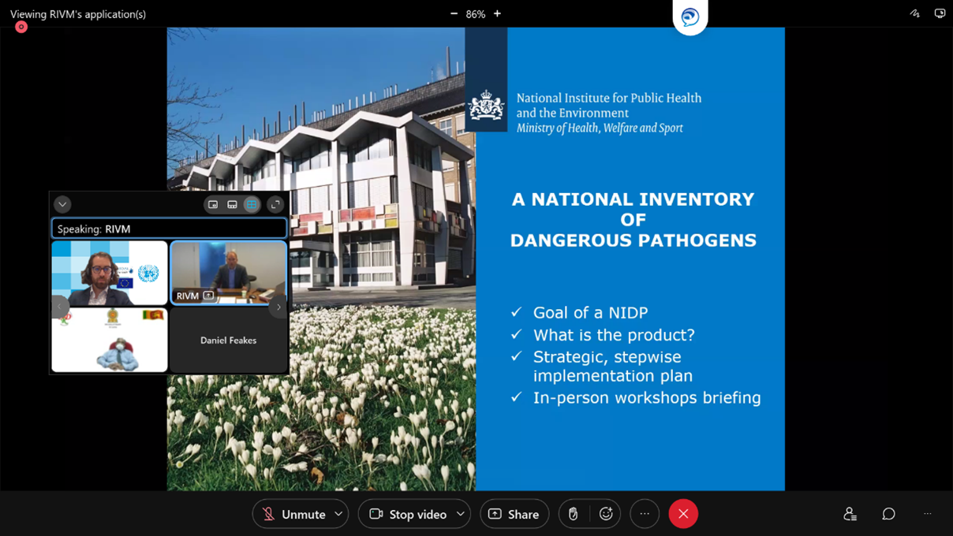Collapse the floating video panel
953x536 pixels.
click(x=62, y=204)
